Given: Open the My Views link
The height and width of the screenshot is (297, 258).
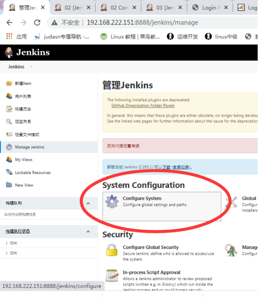Looking at the screenshot, I should click(24, 159).
